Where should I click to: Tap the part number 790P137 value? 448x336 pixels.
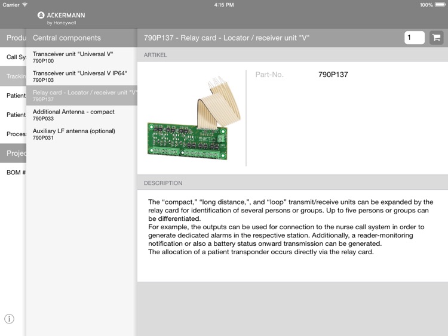click(x=333, y=75)
